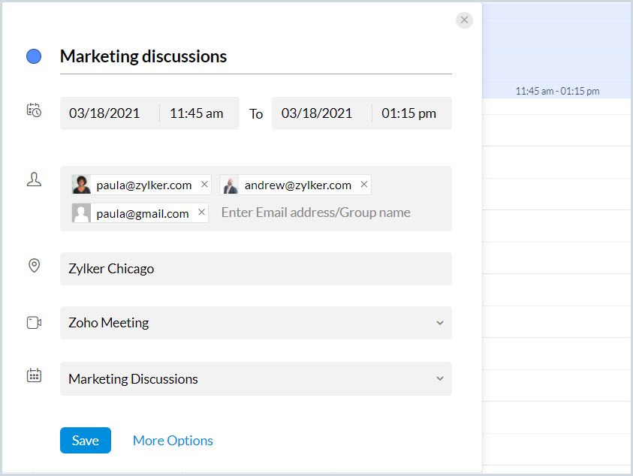
Task: Open the 11:45 am start time picker
Action: coord(197,113)
